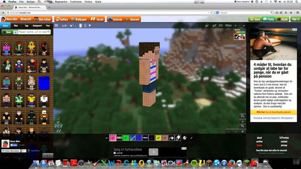
Task: Click the plus button next to filter
Action: 235,25
